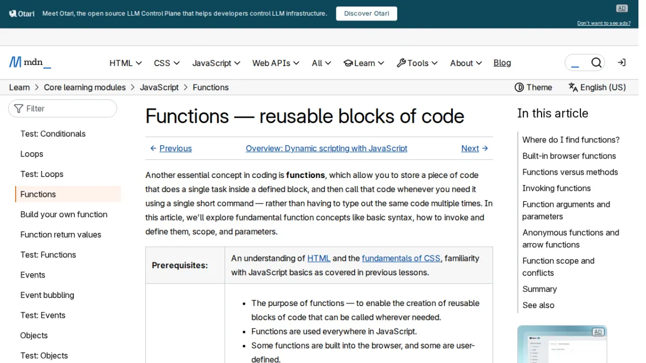Expand the HTML dropdown menu
Viewport: 646px width, 363px height.
click(125, 63)
